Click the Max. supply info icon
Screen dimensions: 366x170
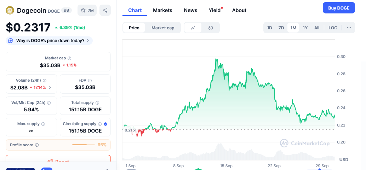[43, 124]
